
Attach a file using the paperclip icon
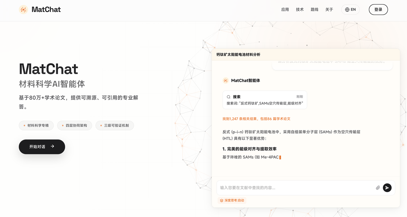tap(378, 188)
